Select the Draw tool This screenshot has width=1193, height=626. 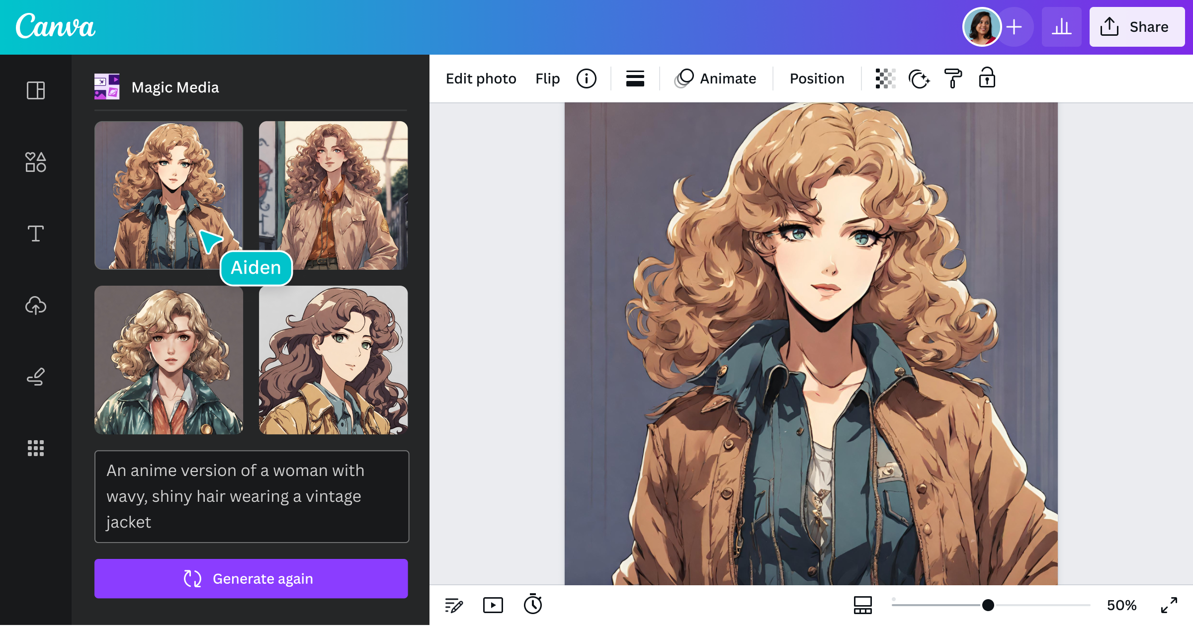pos(36,376)
